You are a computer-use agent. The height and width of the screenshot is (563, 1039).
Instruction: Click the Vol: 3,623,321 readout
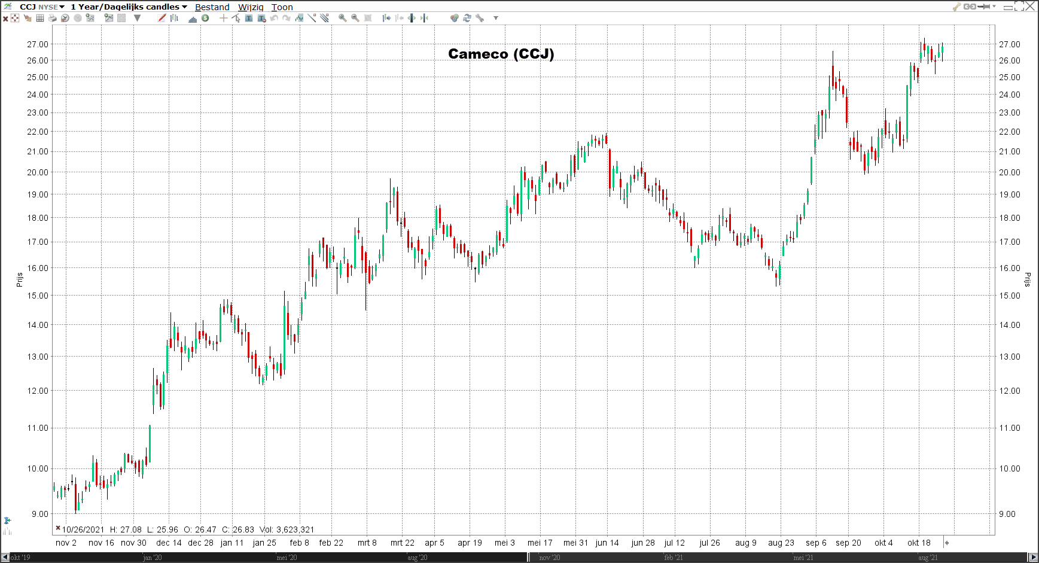(287, 529)
